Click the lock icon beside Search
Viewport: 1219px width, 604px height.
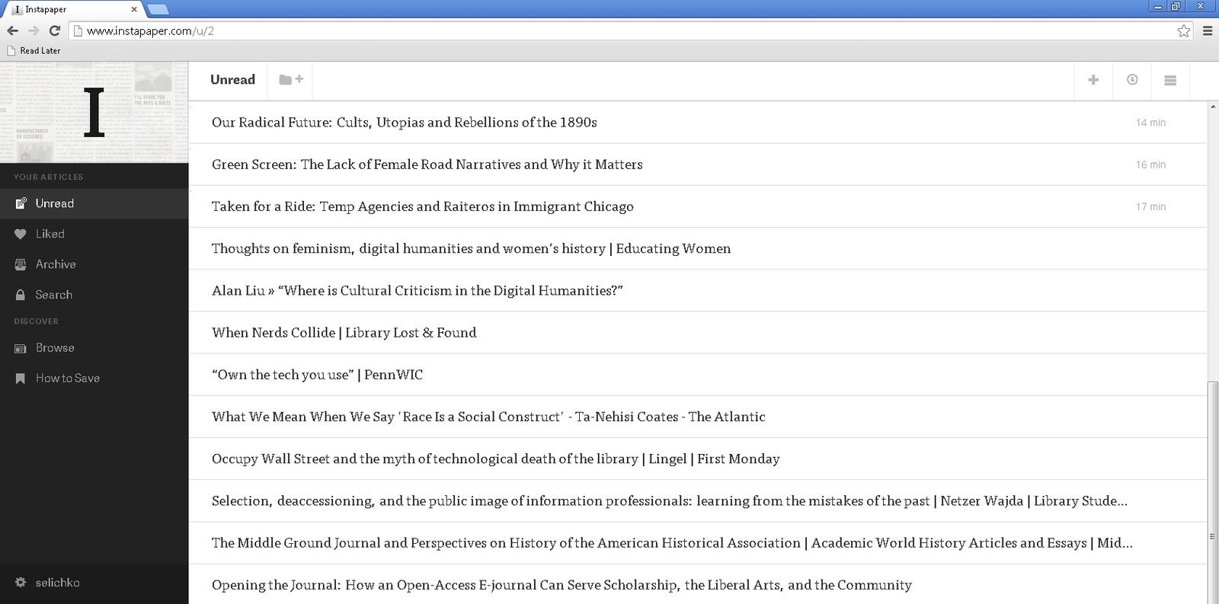[21, 295]
